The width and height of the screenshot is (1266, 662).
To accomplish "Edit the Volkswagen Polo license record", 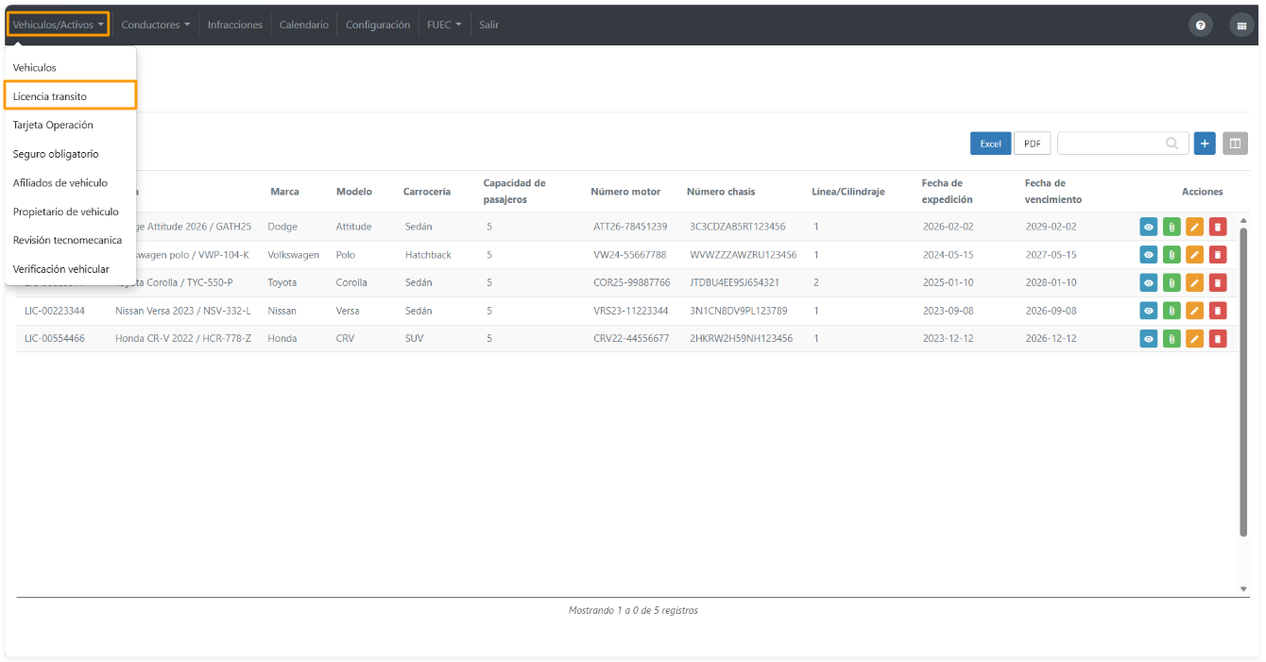I will [1195, 255].
